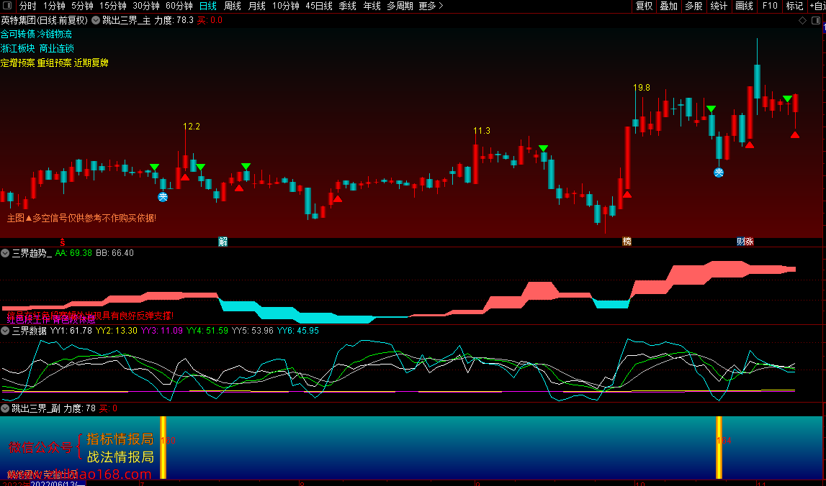Click the YY4: 51.59 value
This screenshot has width=826, height=486.
[207, 331]
